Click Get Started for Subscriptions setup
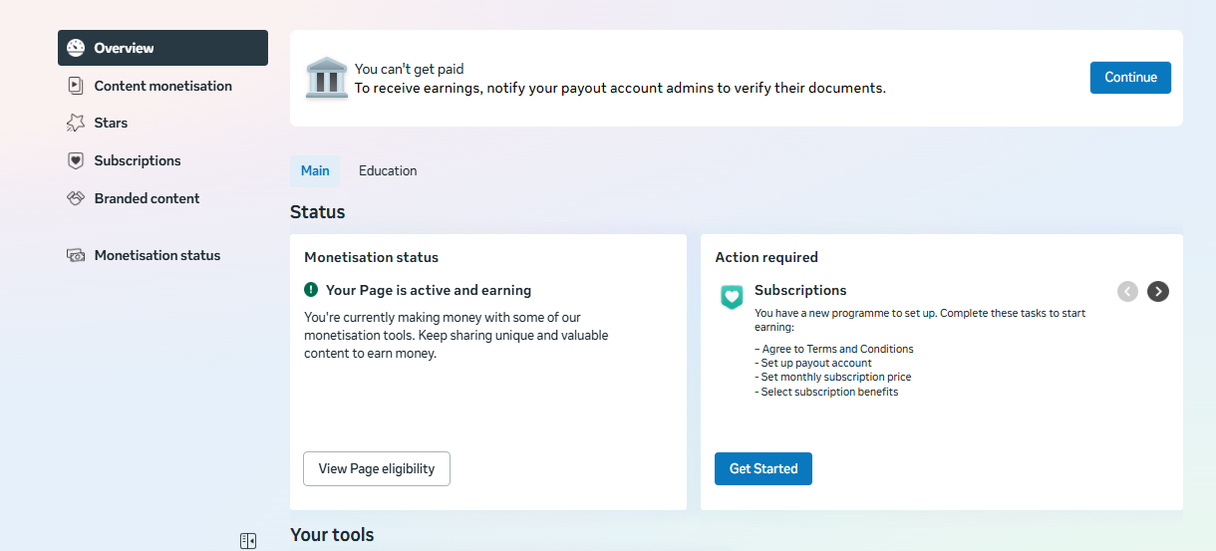The image size is (1216, 551). (763, 468)
